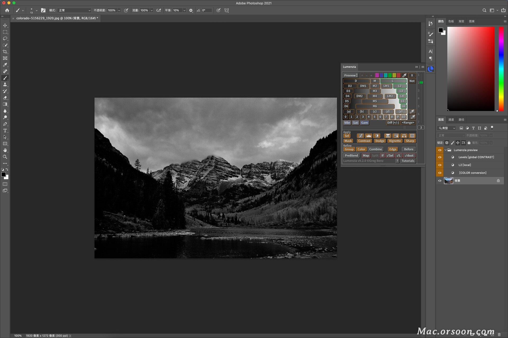This screenshot has width=508, height=338.
Task: Open brush smoothing options gear
Action: point(191,10)
